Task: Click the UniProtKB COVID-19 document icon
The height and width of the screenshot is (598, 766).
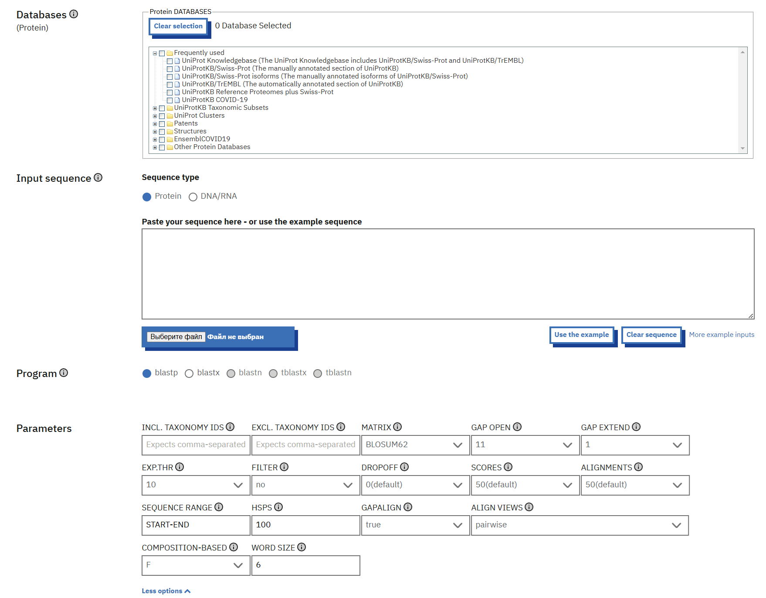Action: (177, 100)
